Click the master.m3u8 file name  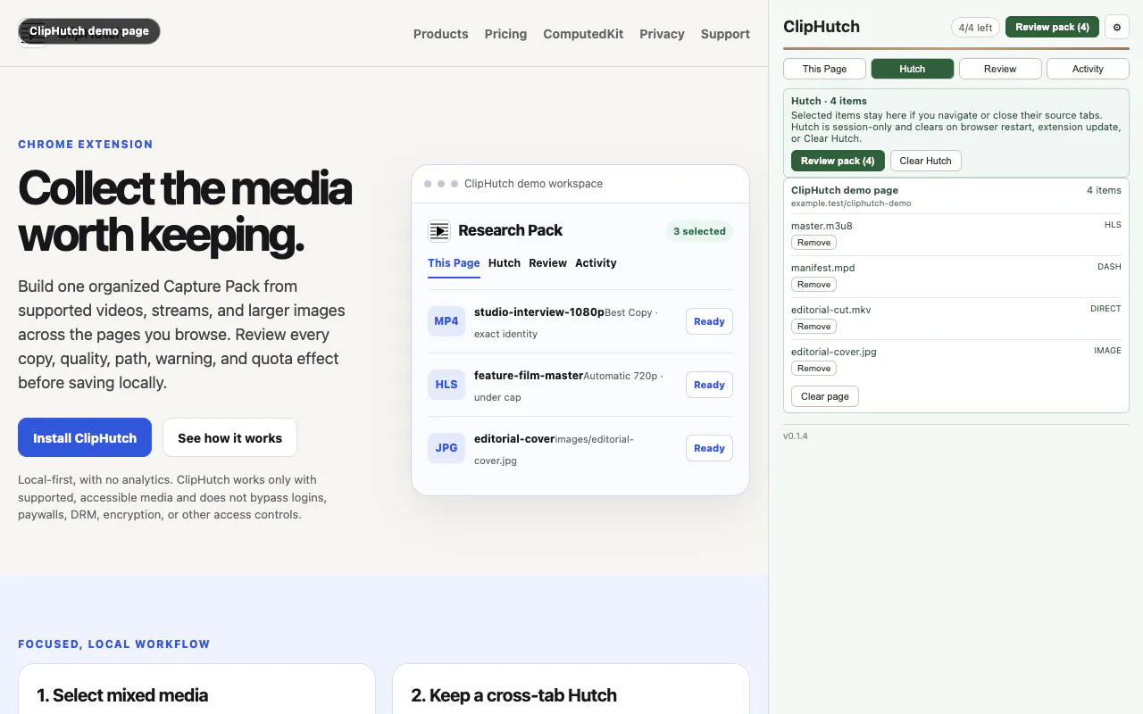(822, 226)
